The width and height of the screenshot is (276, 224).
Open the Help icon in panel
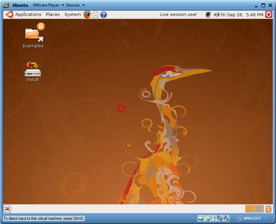pos(103,15)
